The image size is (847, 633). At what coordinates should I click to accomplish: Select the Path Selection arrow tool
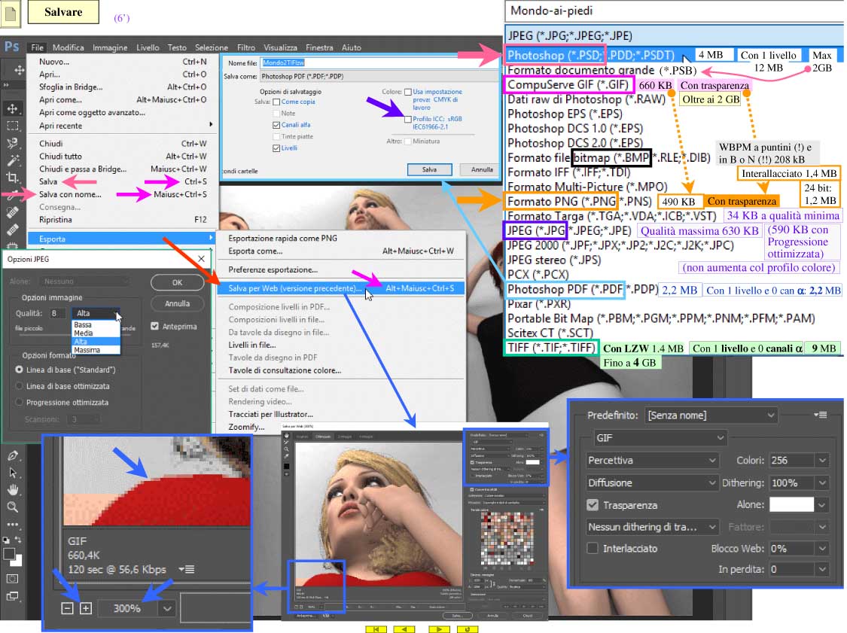pyautogui.click(x=13, y=473)
